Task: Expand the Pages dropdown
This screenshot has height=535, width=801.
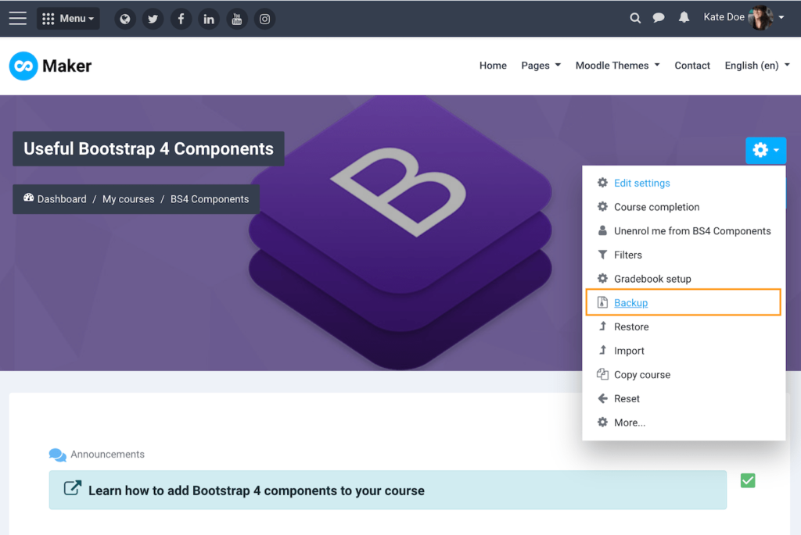Action: click(x=541, y=66)
